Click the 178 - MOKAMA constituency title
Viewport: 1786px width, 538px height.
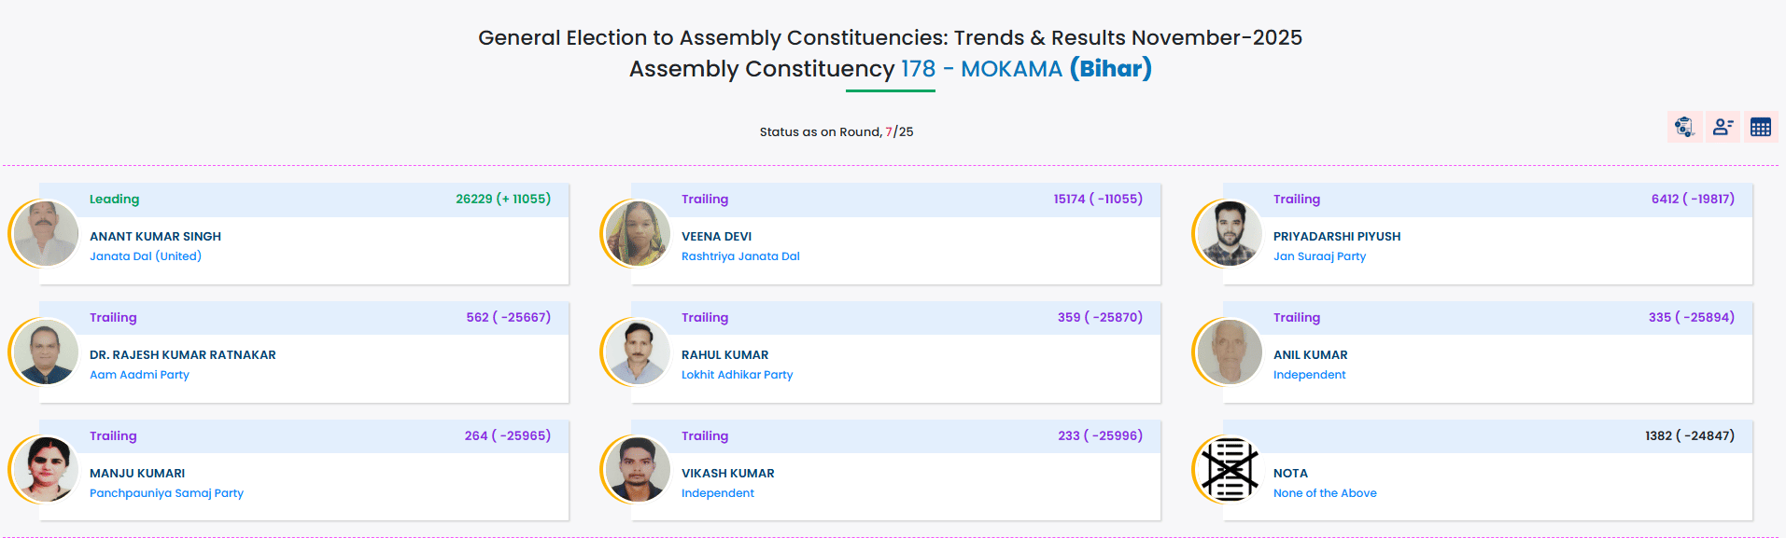click(981, 69)
